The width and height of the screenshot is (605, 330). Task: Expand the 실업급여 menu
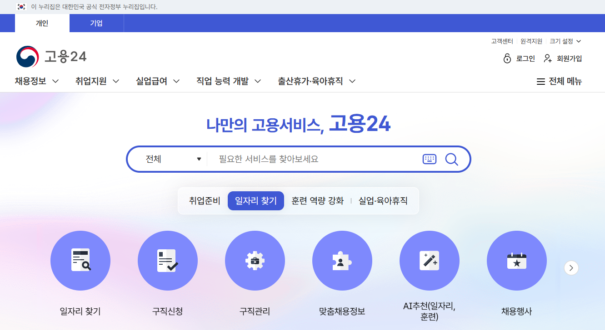tap(158, 81)
